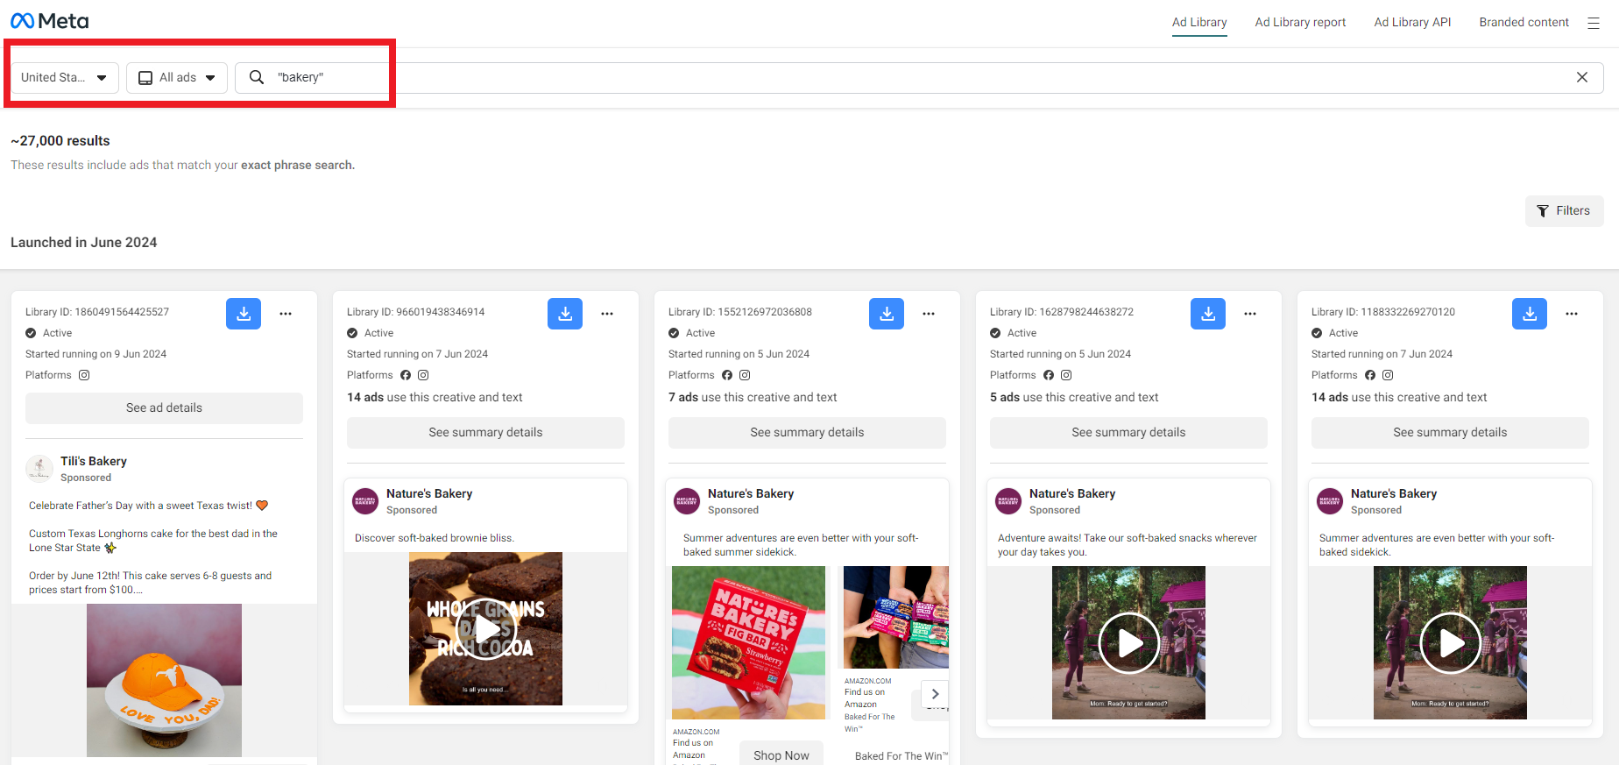Click Tili's Bakery profile avatar
The image size is (1619, 765).
pos(39,469)
